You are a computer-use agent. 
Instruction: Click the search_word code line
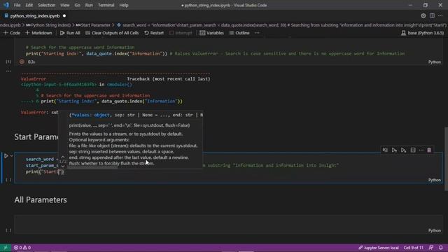pos(42,159)
